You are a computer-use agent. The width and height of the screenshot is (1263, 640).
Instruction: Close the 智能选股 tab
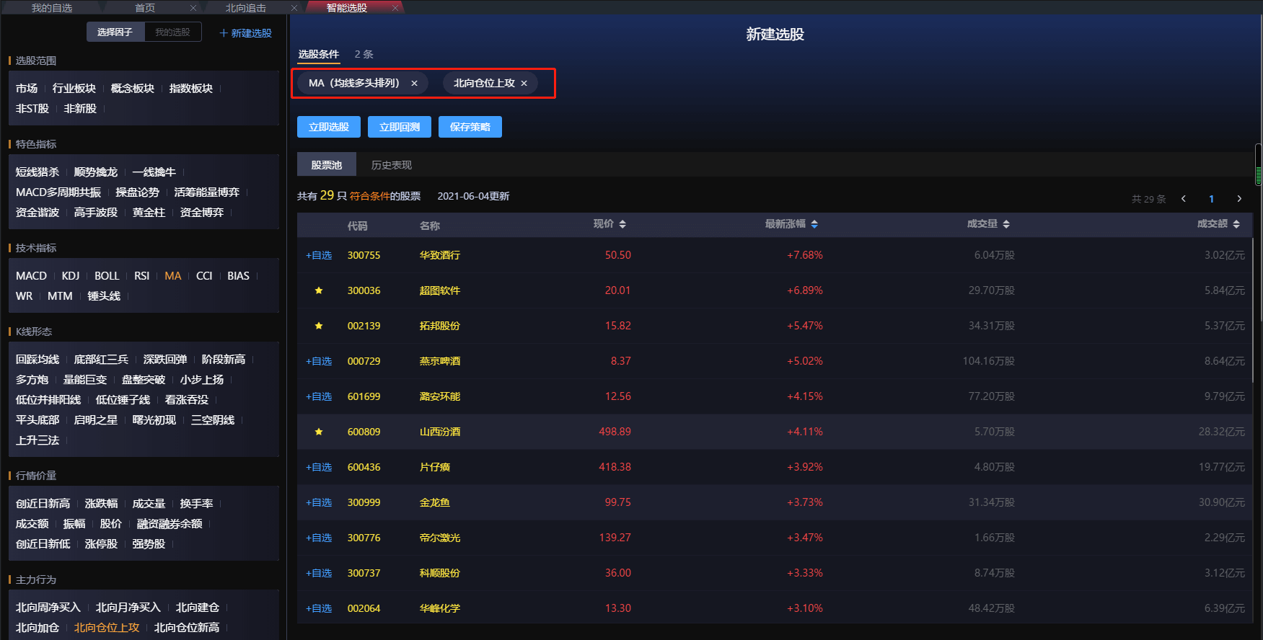395,8
